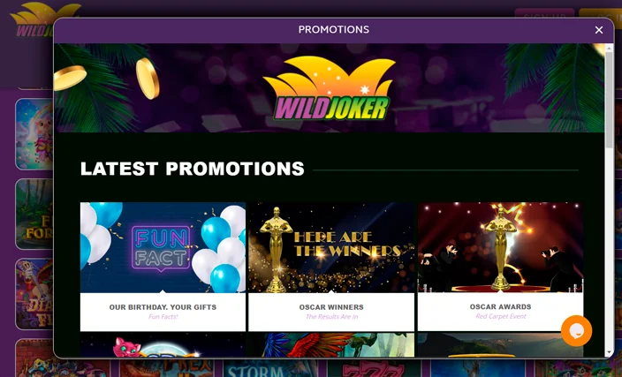Select the Red Carpet Event subtitle
The image size is (622, 377).
[501, 316]
